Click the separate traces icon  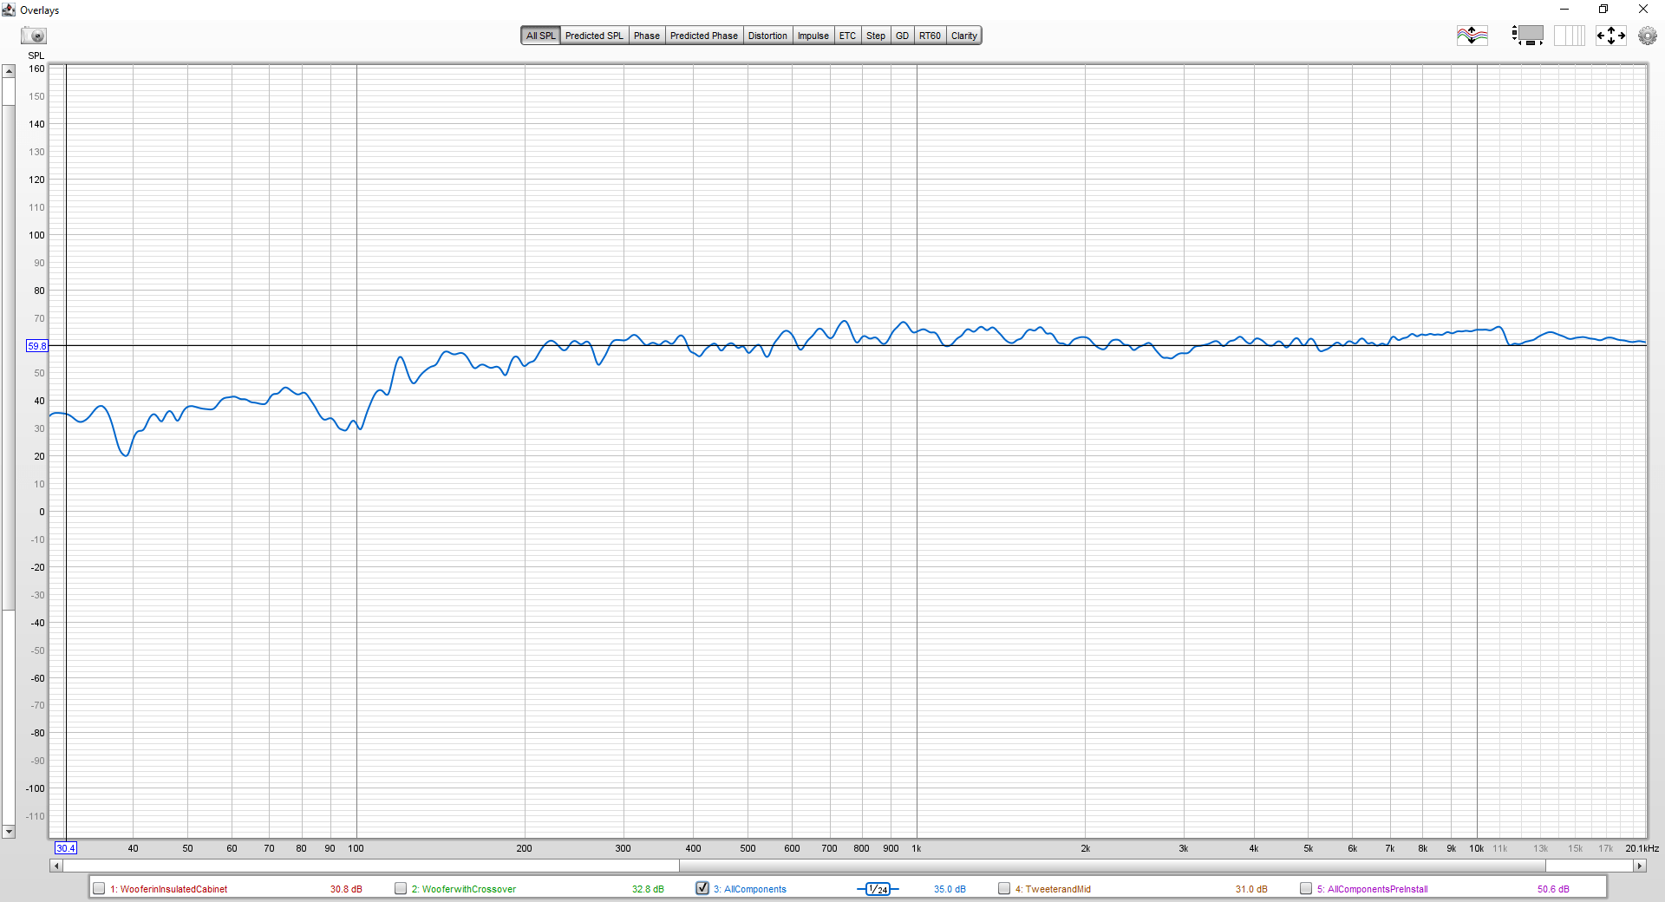tap(1472, 36)
